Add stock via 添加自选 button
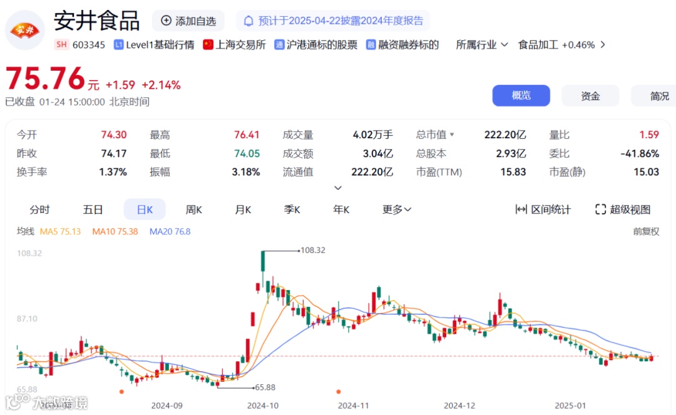Image resolution: width=676 pixels, height=415 pixels. coord(188,21)
